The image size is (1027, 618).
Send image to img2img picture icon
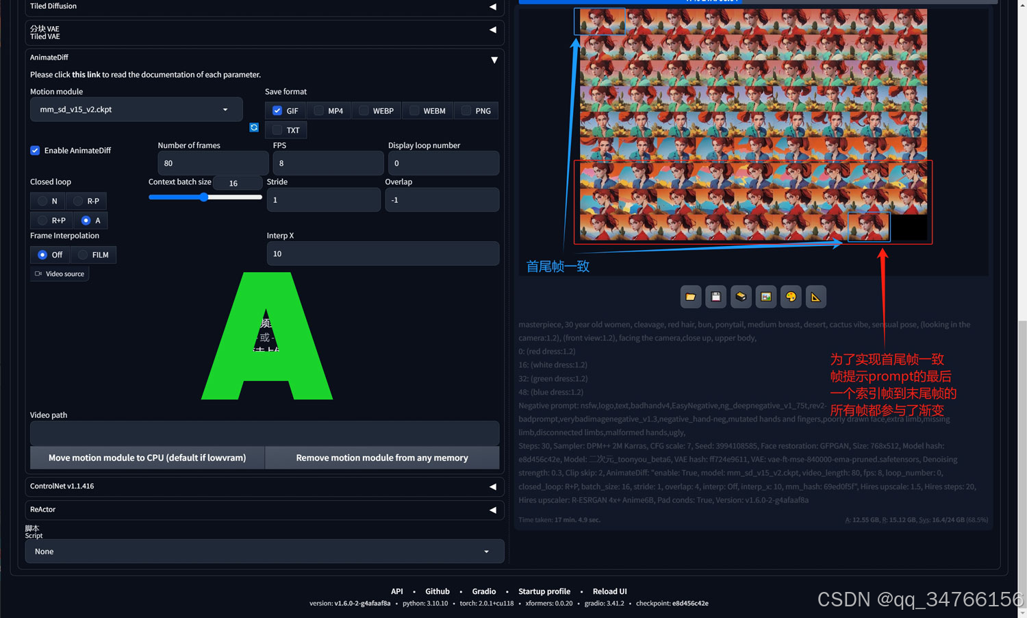tap(765, 297)
